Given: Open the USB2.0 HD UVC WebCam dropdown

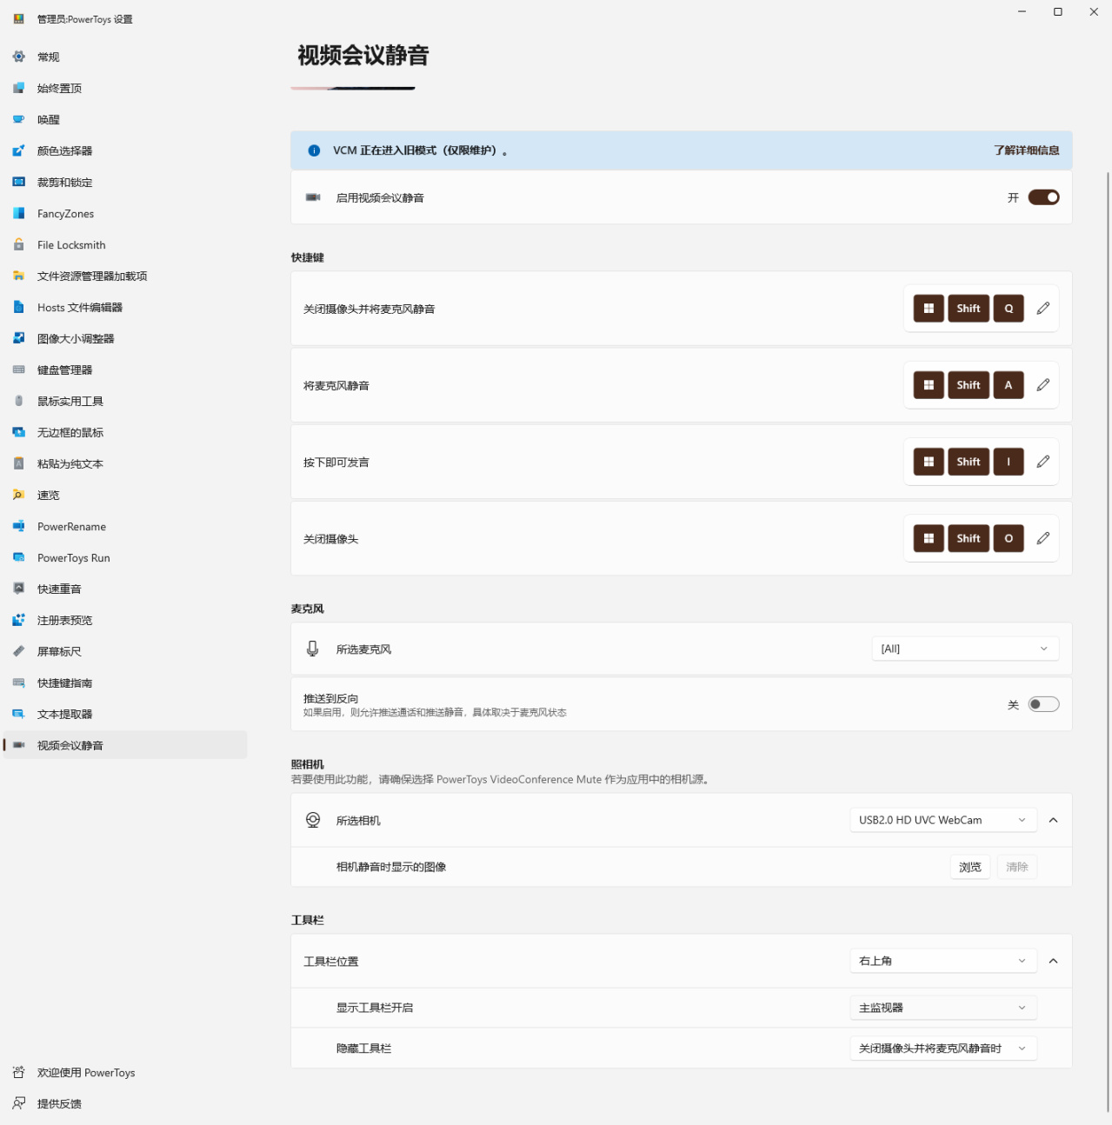Looking at the screenshot, I should (943, 820).
